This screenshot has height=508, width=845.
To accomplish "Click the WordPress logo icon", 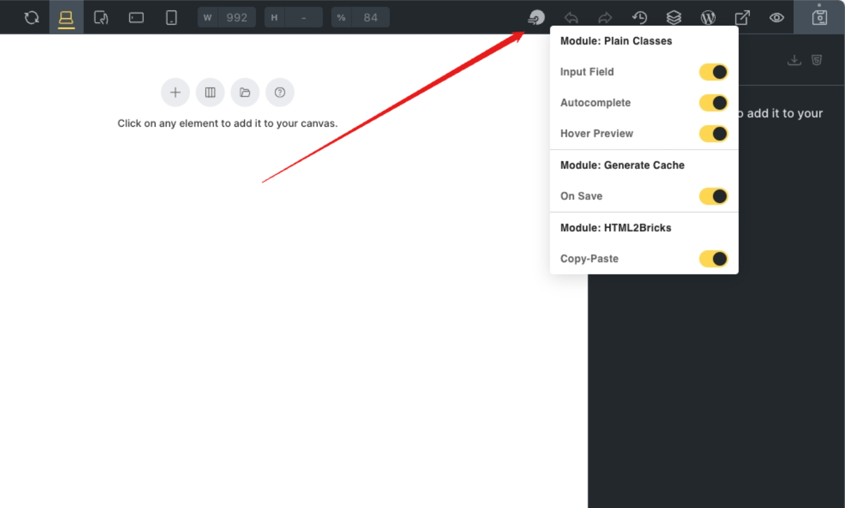I will pos(708,17).
